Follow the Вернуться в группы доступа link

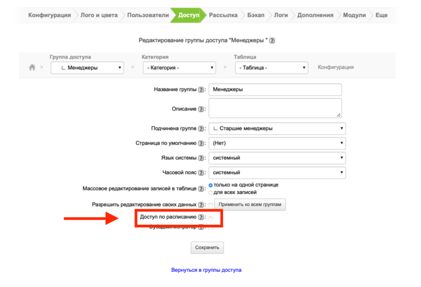click(x=206, y=270)
